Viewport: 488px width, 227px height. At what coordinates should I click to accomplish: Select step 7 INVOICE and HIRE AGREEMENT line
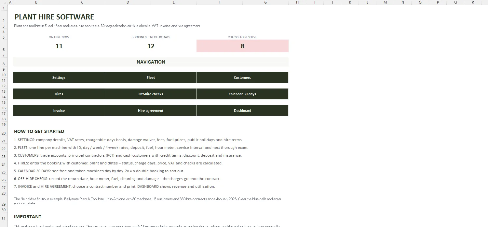(115, 186)
